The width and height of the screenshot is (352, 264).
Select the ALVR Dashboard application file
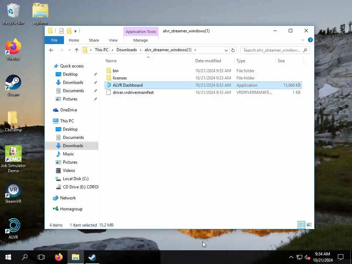pos(203,85)
